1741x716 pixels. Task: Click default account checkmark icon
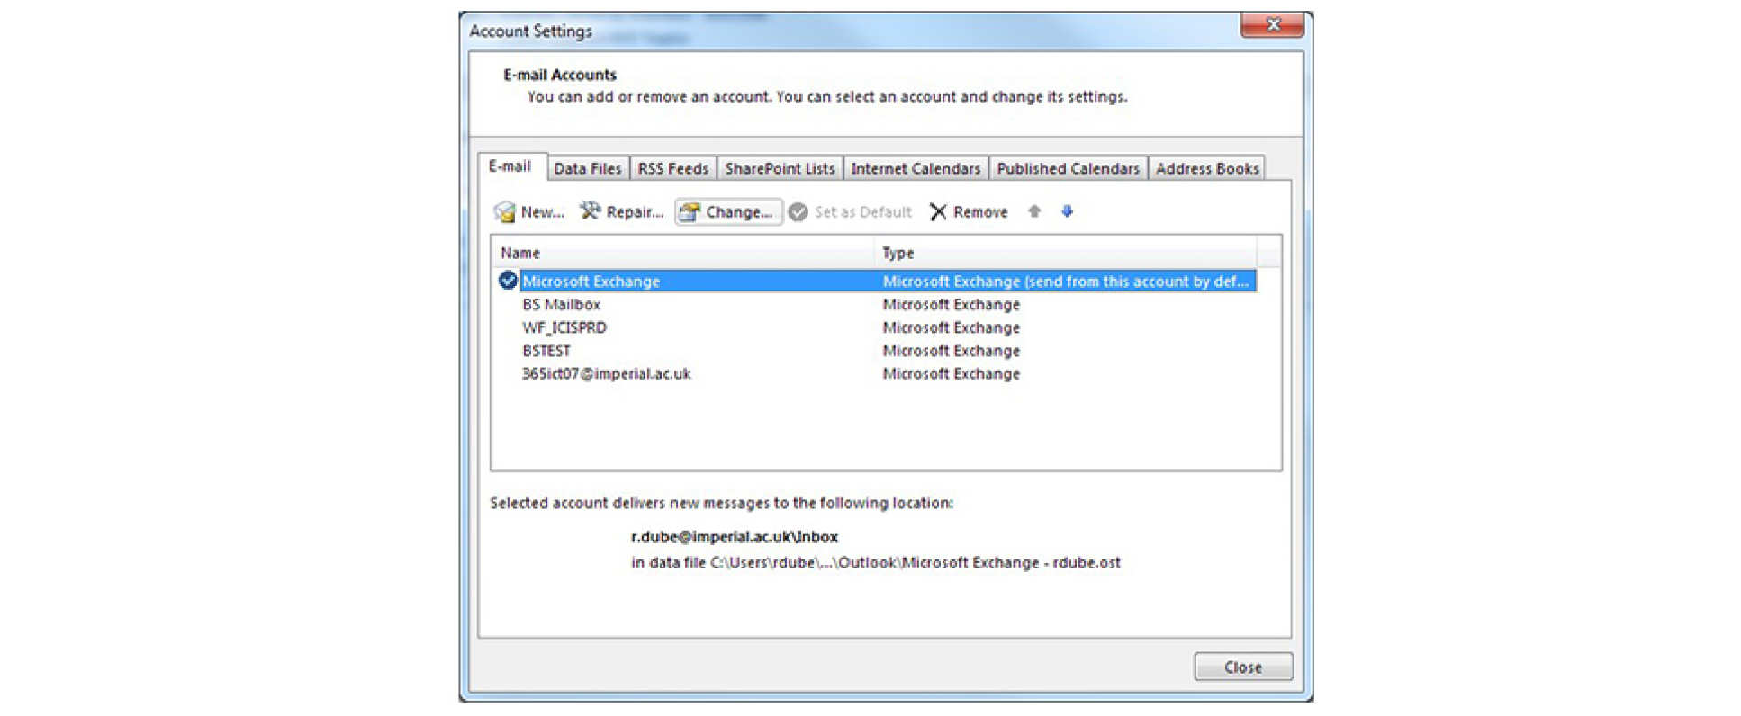[508, 281]
